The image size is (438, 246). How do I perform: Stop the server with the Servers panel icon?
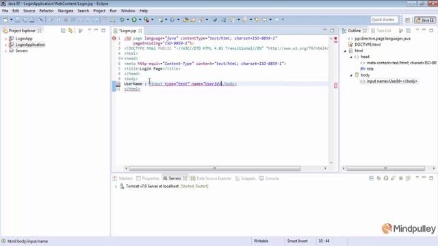[400, 178]
